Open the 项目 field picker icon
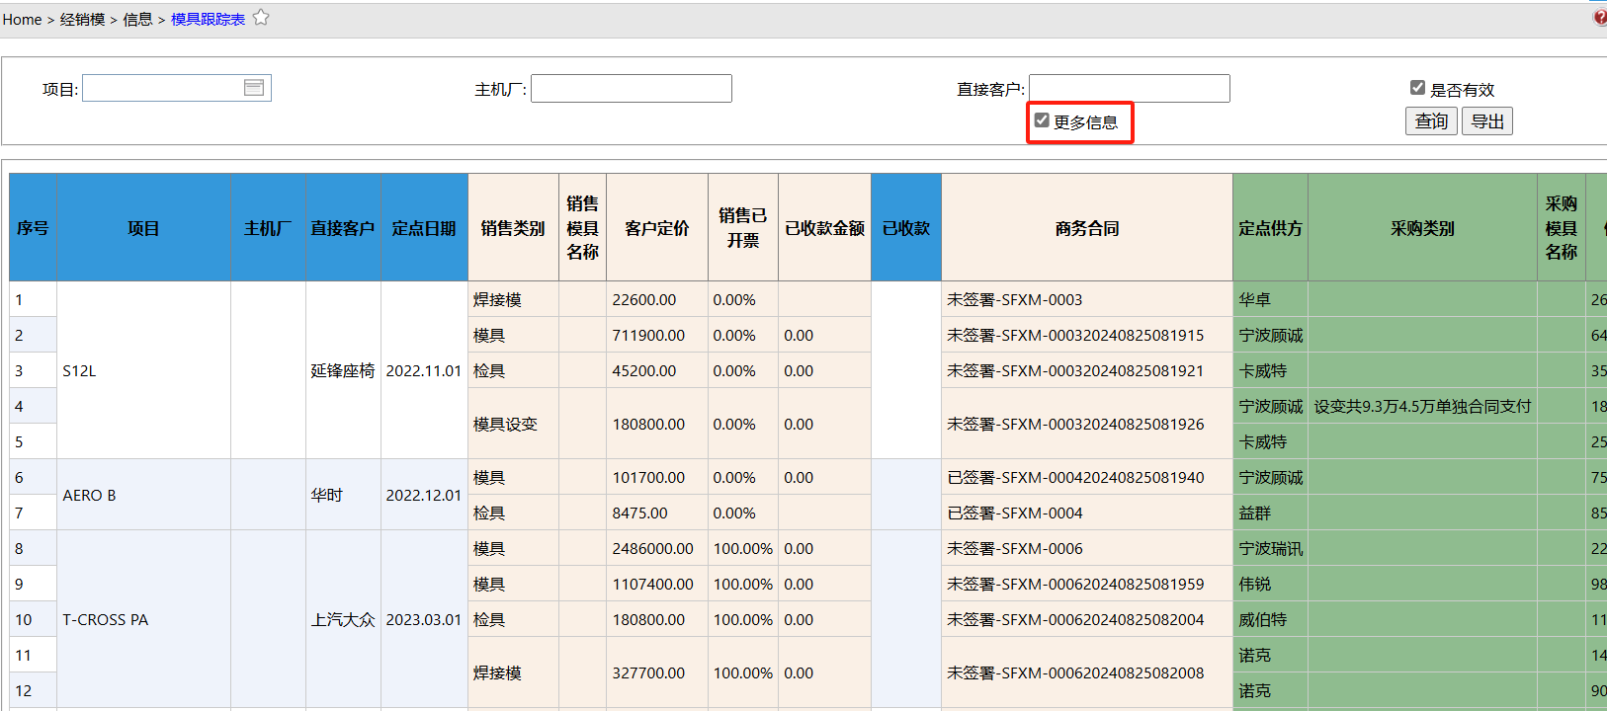Screen dimensions: 1607x711 point(254,88)
